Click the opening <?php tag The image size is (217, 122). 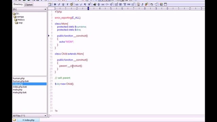(x=58, y=12)
